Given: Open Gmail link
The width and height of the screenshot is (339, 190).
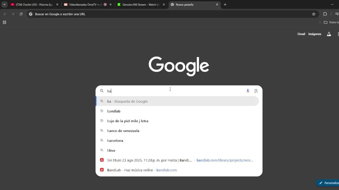Looking at the screenshot, I should coord(301,34).
